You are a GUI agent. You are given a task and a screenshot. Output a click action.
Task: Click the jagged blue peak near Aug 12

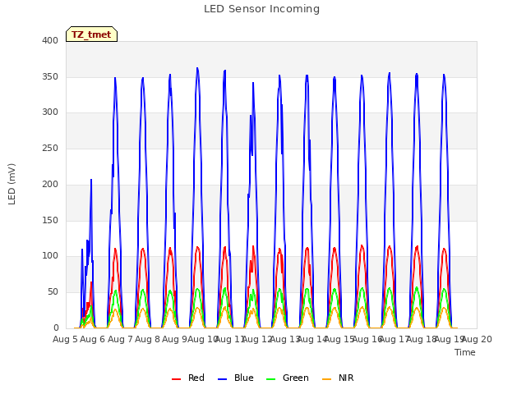point(253,83)
